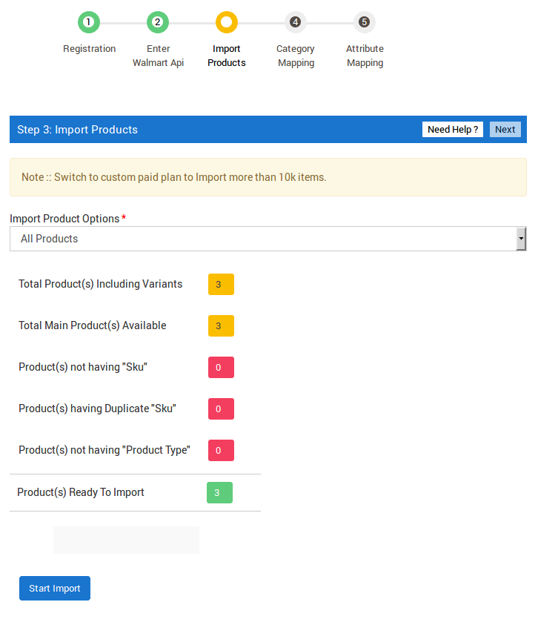Click the green Ready To Import count badge
The width and height of the screenshot is (538, 622).
pyautogui.click(x=219, y=493)
